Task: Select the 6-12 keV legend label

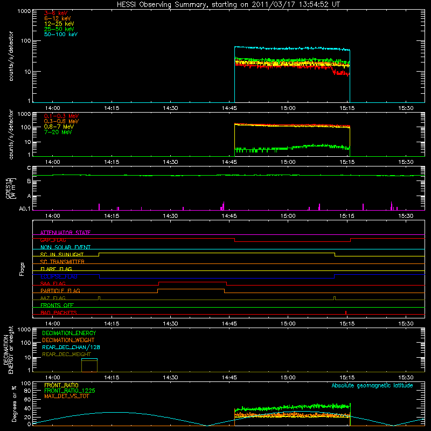Action: point(58,18)
